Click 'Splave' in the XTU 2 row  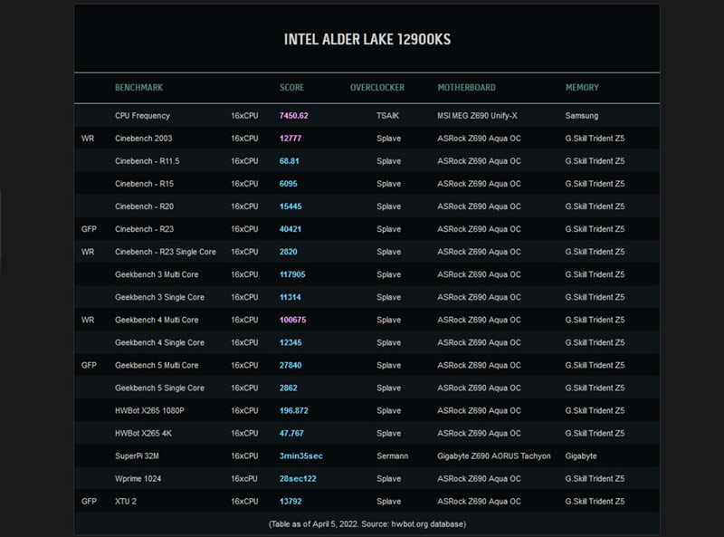tap(388, 501)
